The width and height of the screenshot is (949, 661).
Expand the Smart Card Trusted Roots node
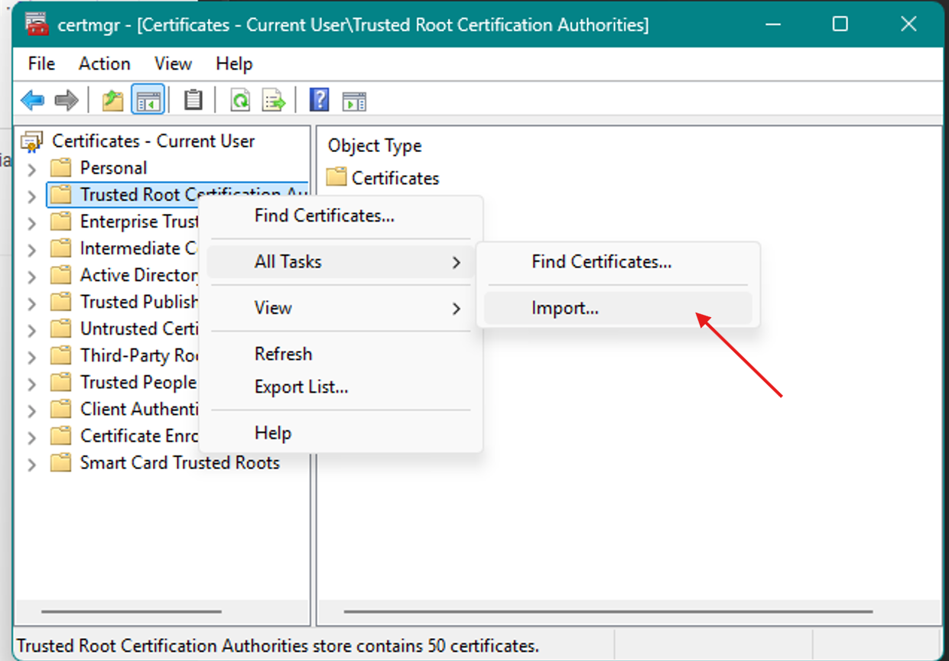point(31,462)
